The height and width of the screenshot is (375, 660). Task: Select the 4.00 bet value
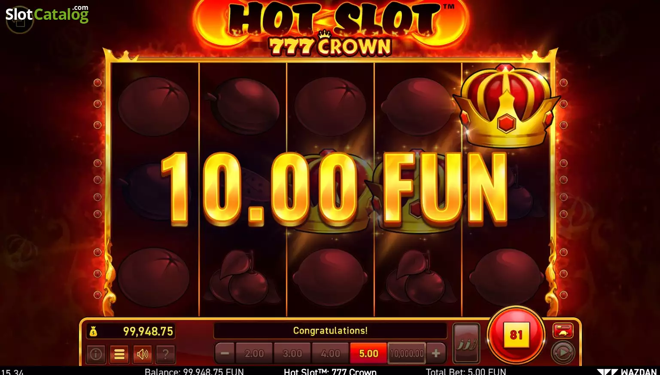tap(331, 354)
